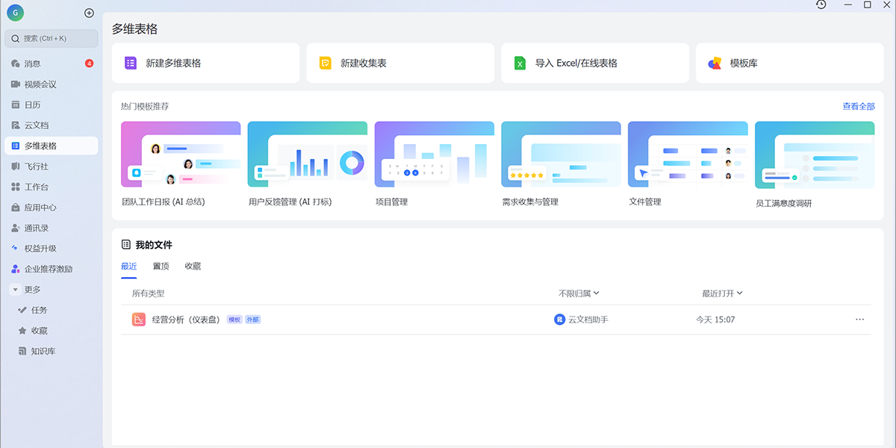Switch to the 收藏 tab under 我的文件

193,266
